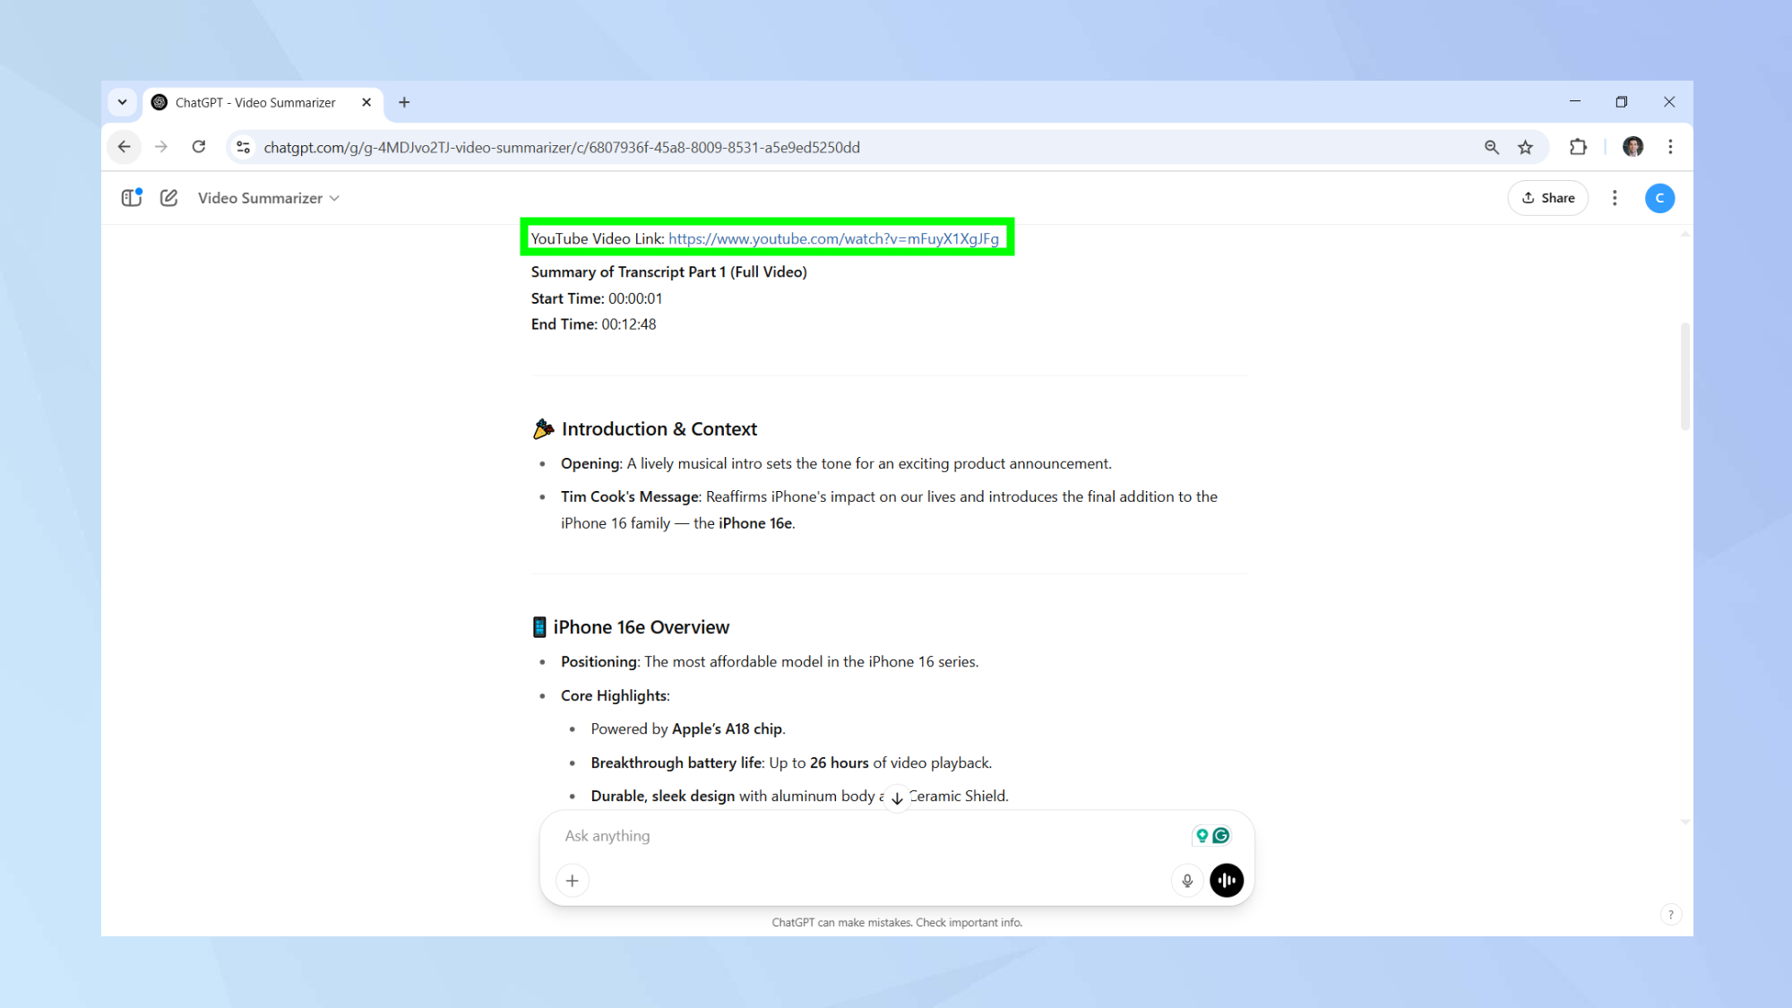Viewport: 1792px width, 1008px height.
Task: Select the ChatGPT - Video Summarizer tab
Action: click(x=255, y=103)
